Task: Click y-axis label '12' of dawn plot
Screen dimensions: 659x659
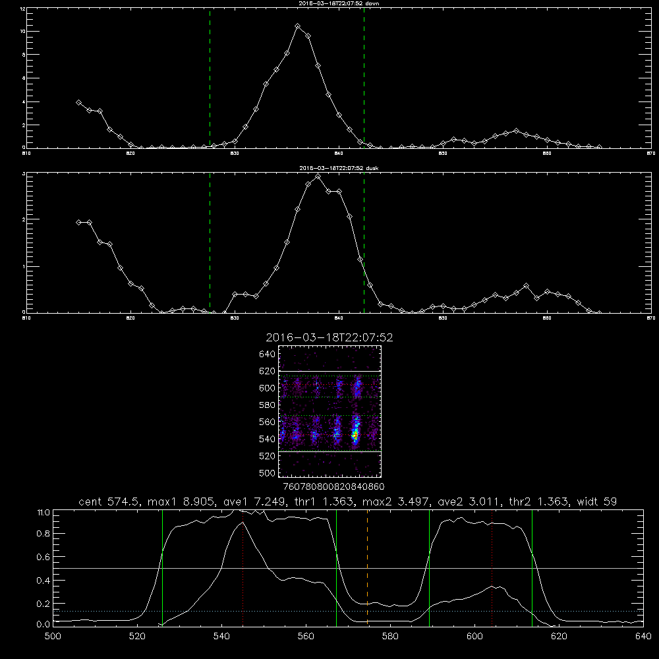Action: coord(22,9)
